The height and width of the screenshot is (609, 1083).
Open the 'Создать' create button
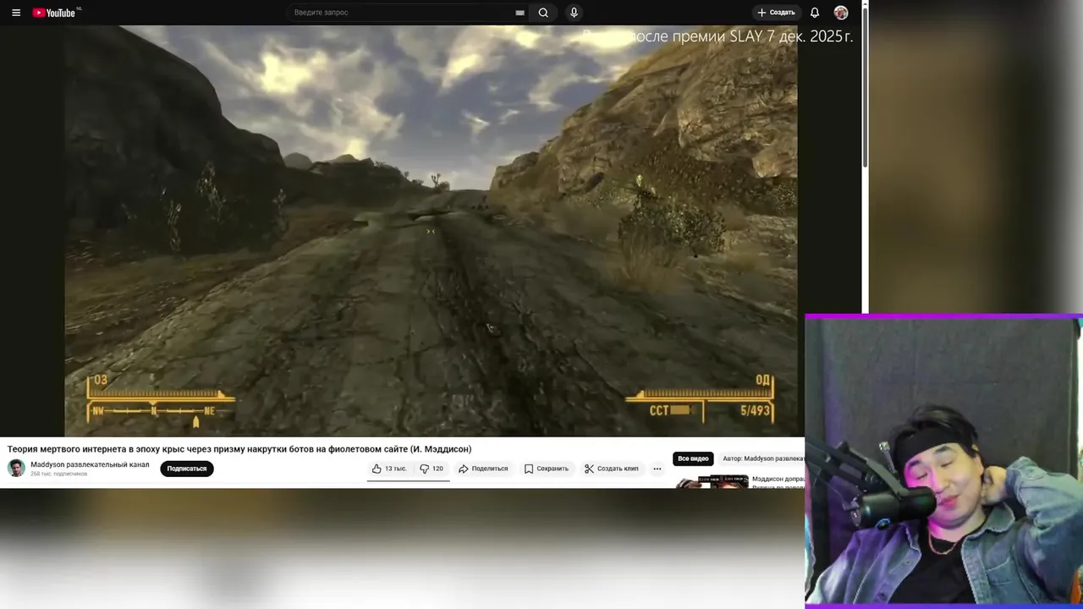tap(776, 13)
